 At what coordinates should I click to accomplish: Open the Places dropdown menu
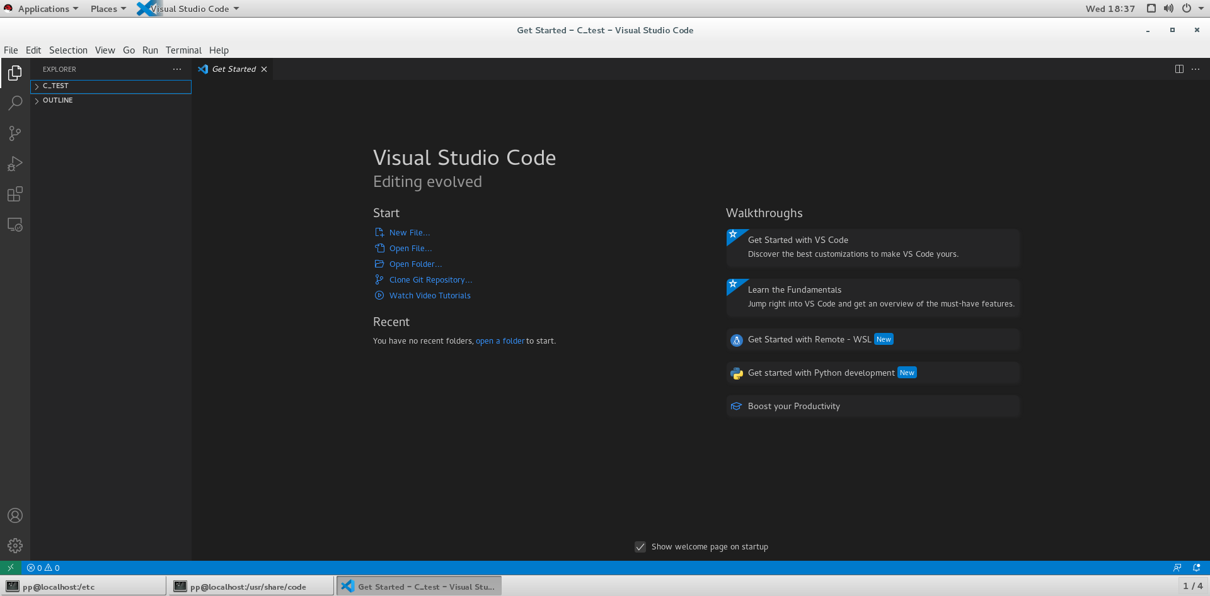point(108,9)
